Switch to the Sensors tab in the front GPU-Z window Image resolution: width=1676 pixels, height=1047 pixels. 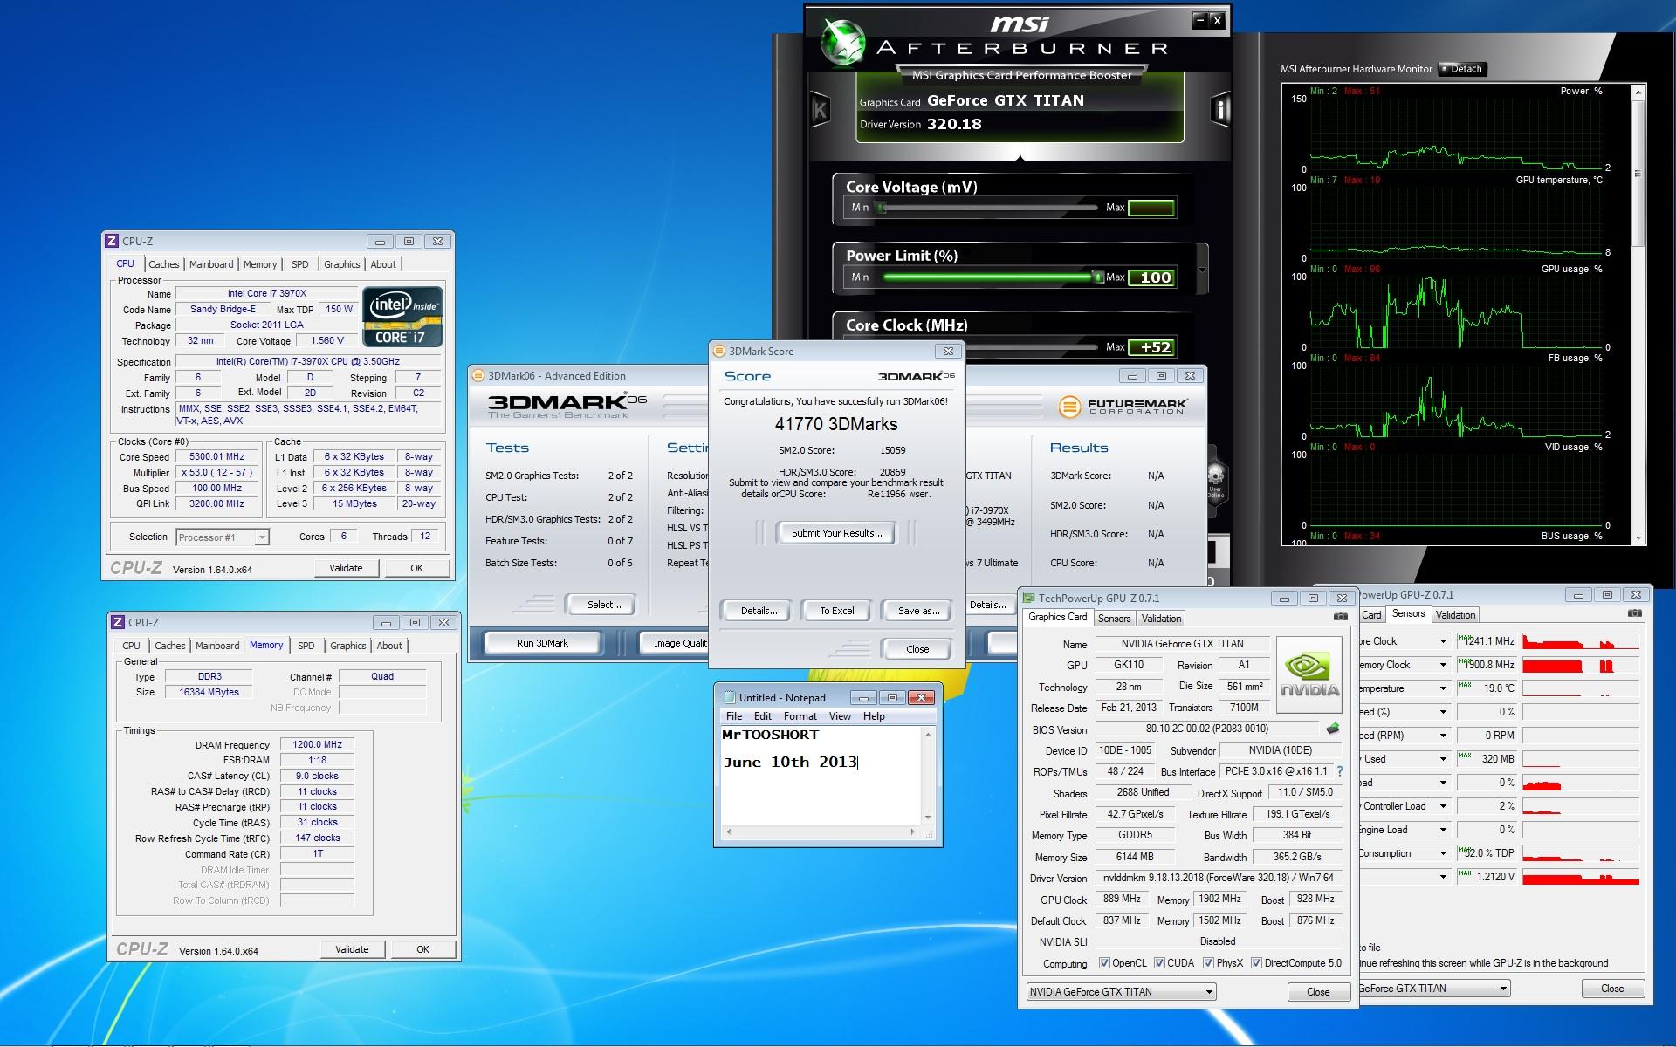click(x=1114, y=619)
